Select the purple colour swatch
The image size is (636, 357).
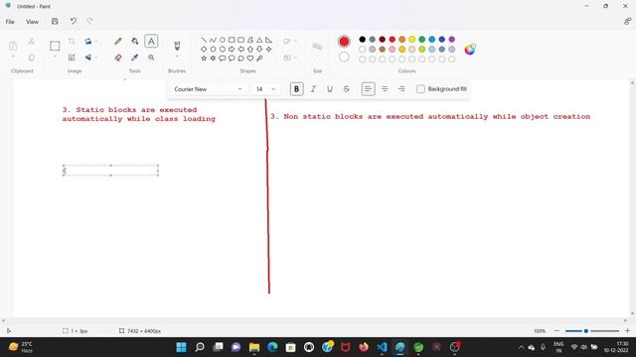(452, 40)
